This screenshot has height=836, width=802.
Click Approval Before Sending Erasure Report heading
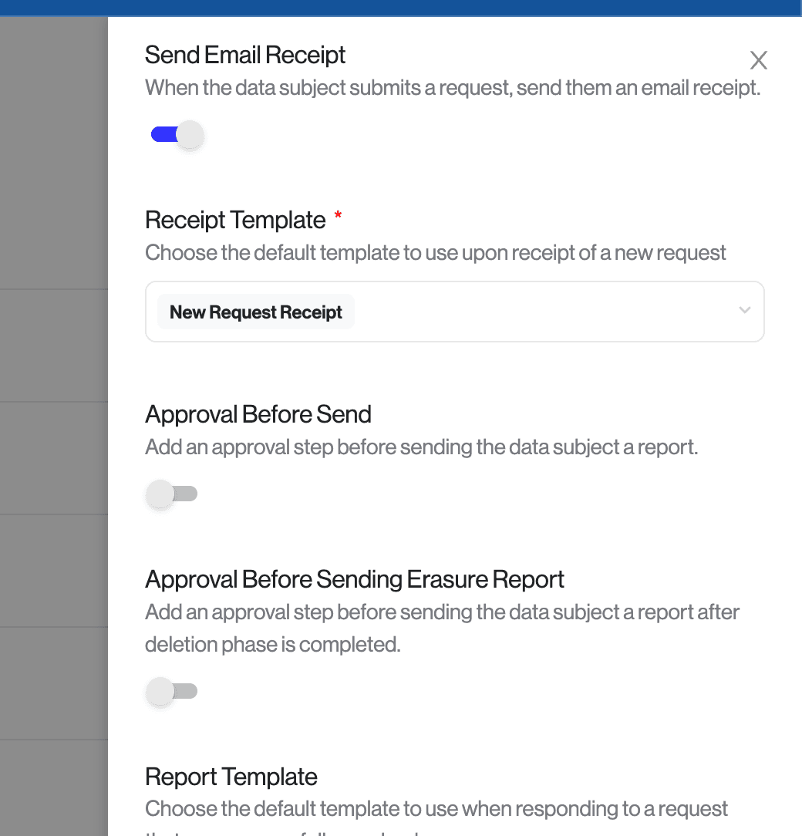click(355, 579)
